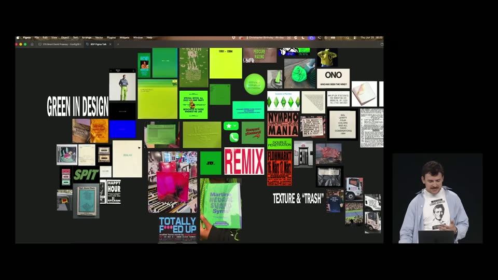Click the red recording icon in menu bar
The image size is (498, 280).
(241, 37)
